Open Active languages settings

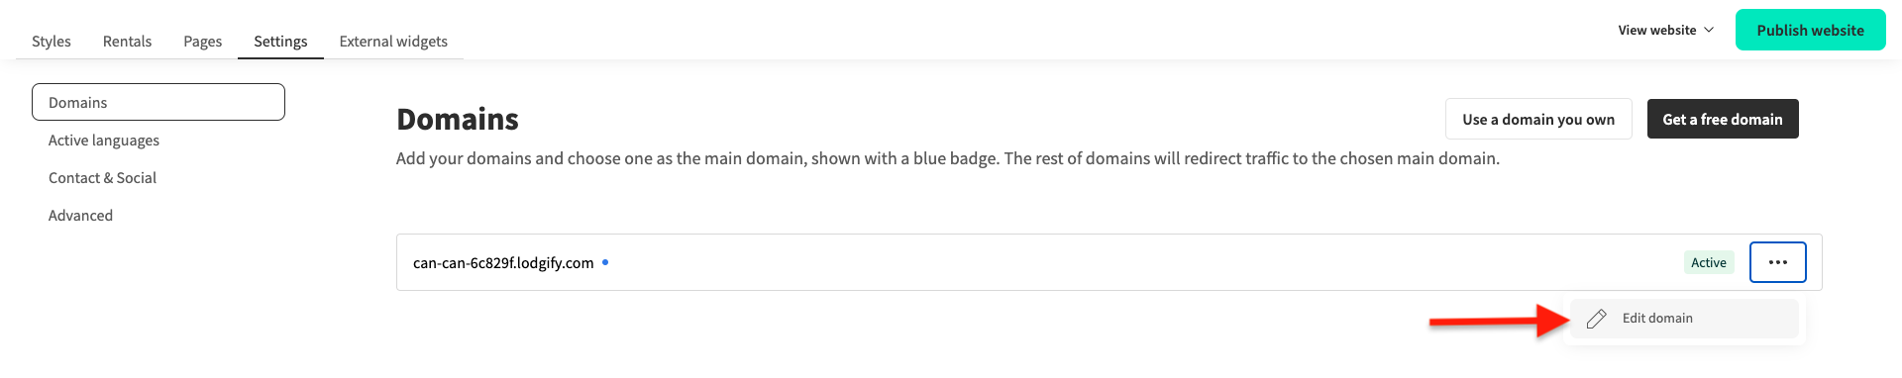click(x=104, y=141)
